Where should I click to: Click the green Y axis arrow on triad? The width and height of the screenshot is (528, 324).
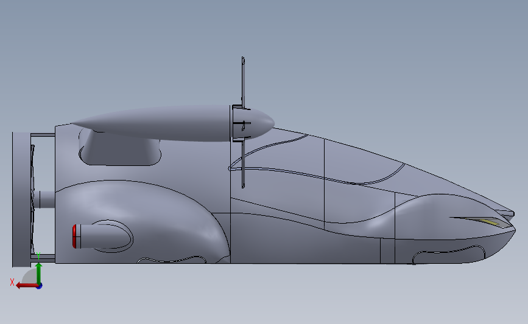39,274
